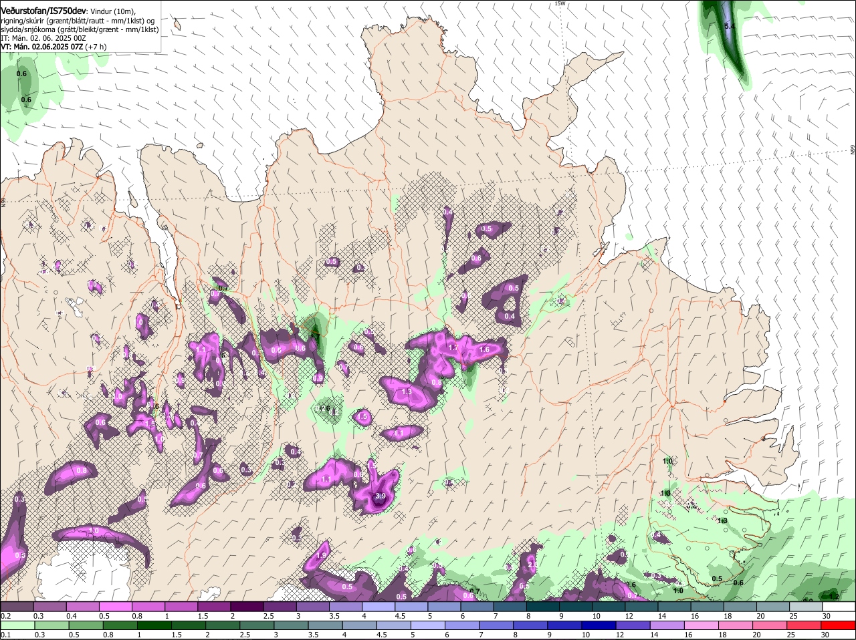Click the 3.9 snowfall maximum value

pos(381,496)
